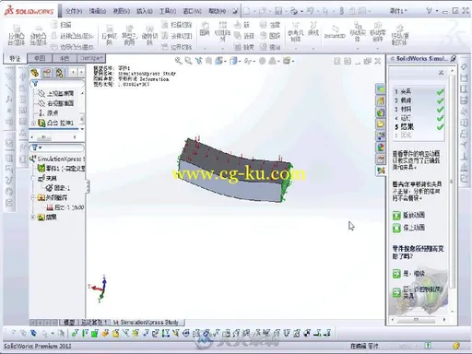This screenshot has height=354, width=472.
Task: Click the Undo icon in top toolbar
Action: (310, 11)
